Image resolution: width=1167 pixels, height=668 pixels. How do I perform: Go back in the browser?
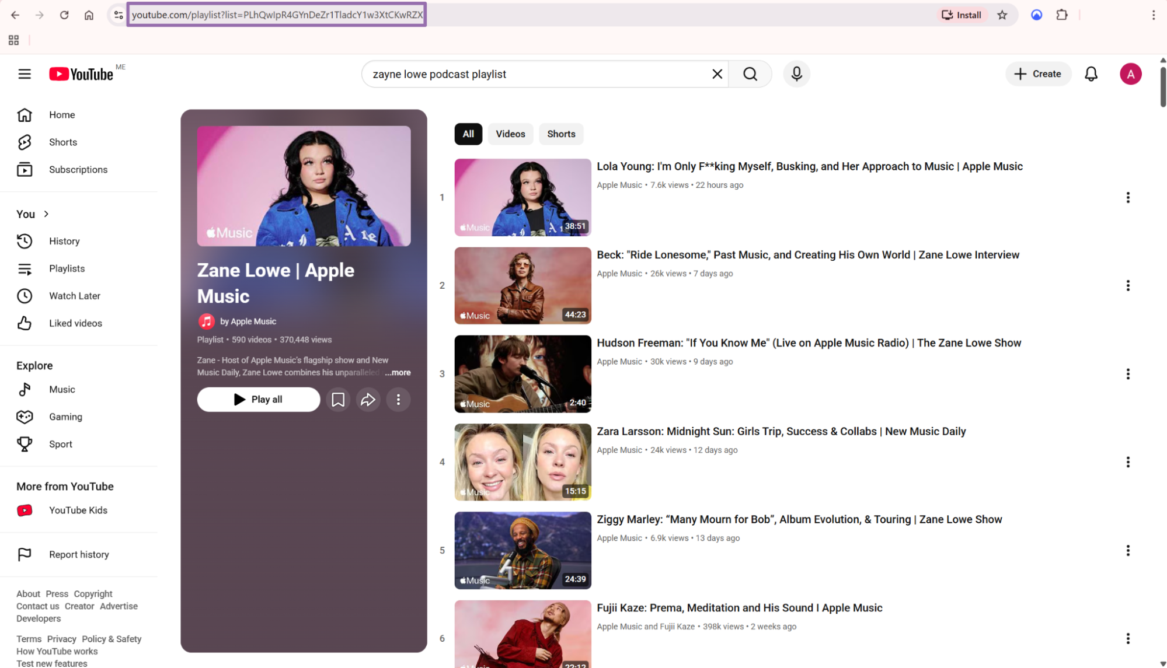15,15
